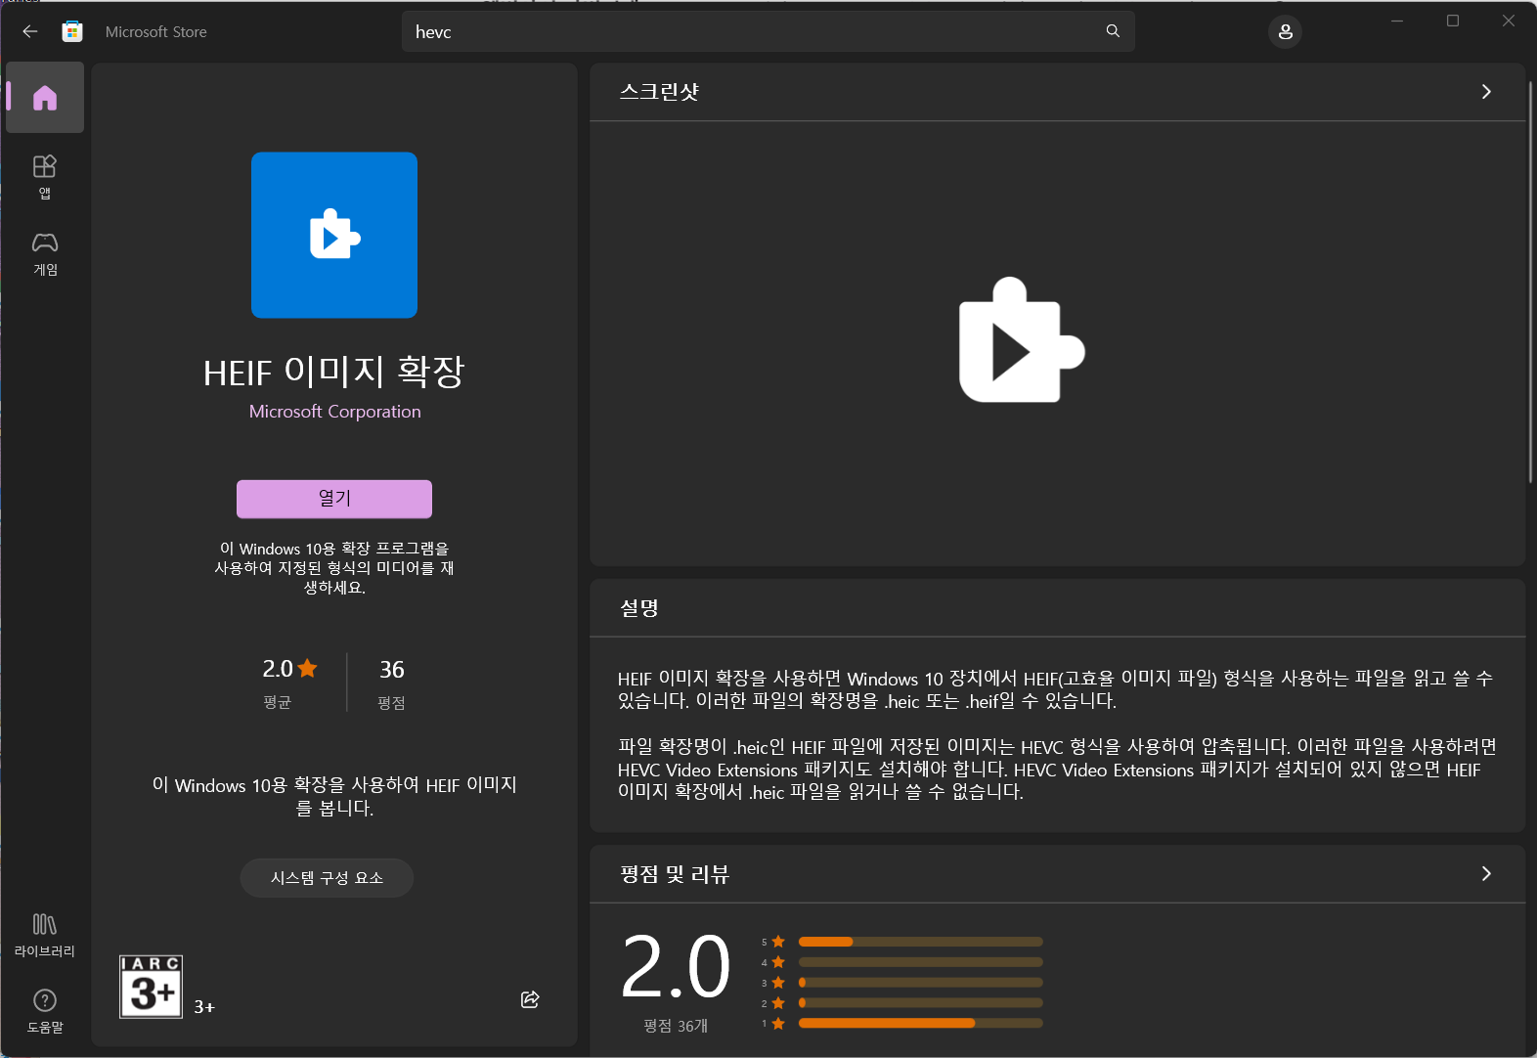Click the 36 ratings count
Screen dimensions: 1537x1058
click(391, 669)
